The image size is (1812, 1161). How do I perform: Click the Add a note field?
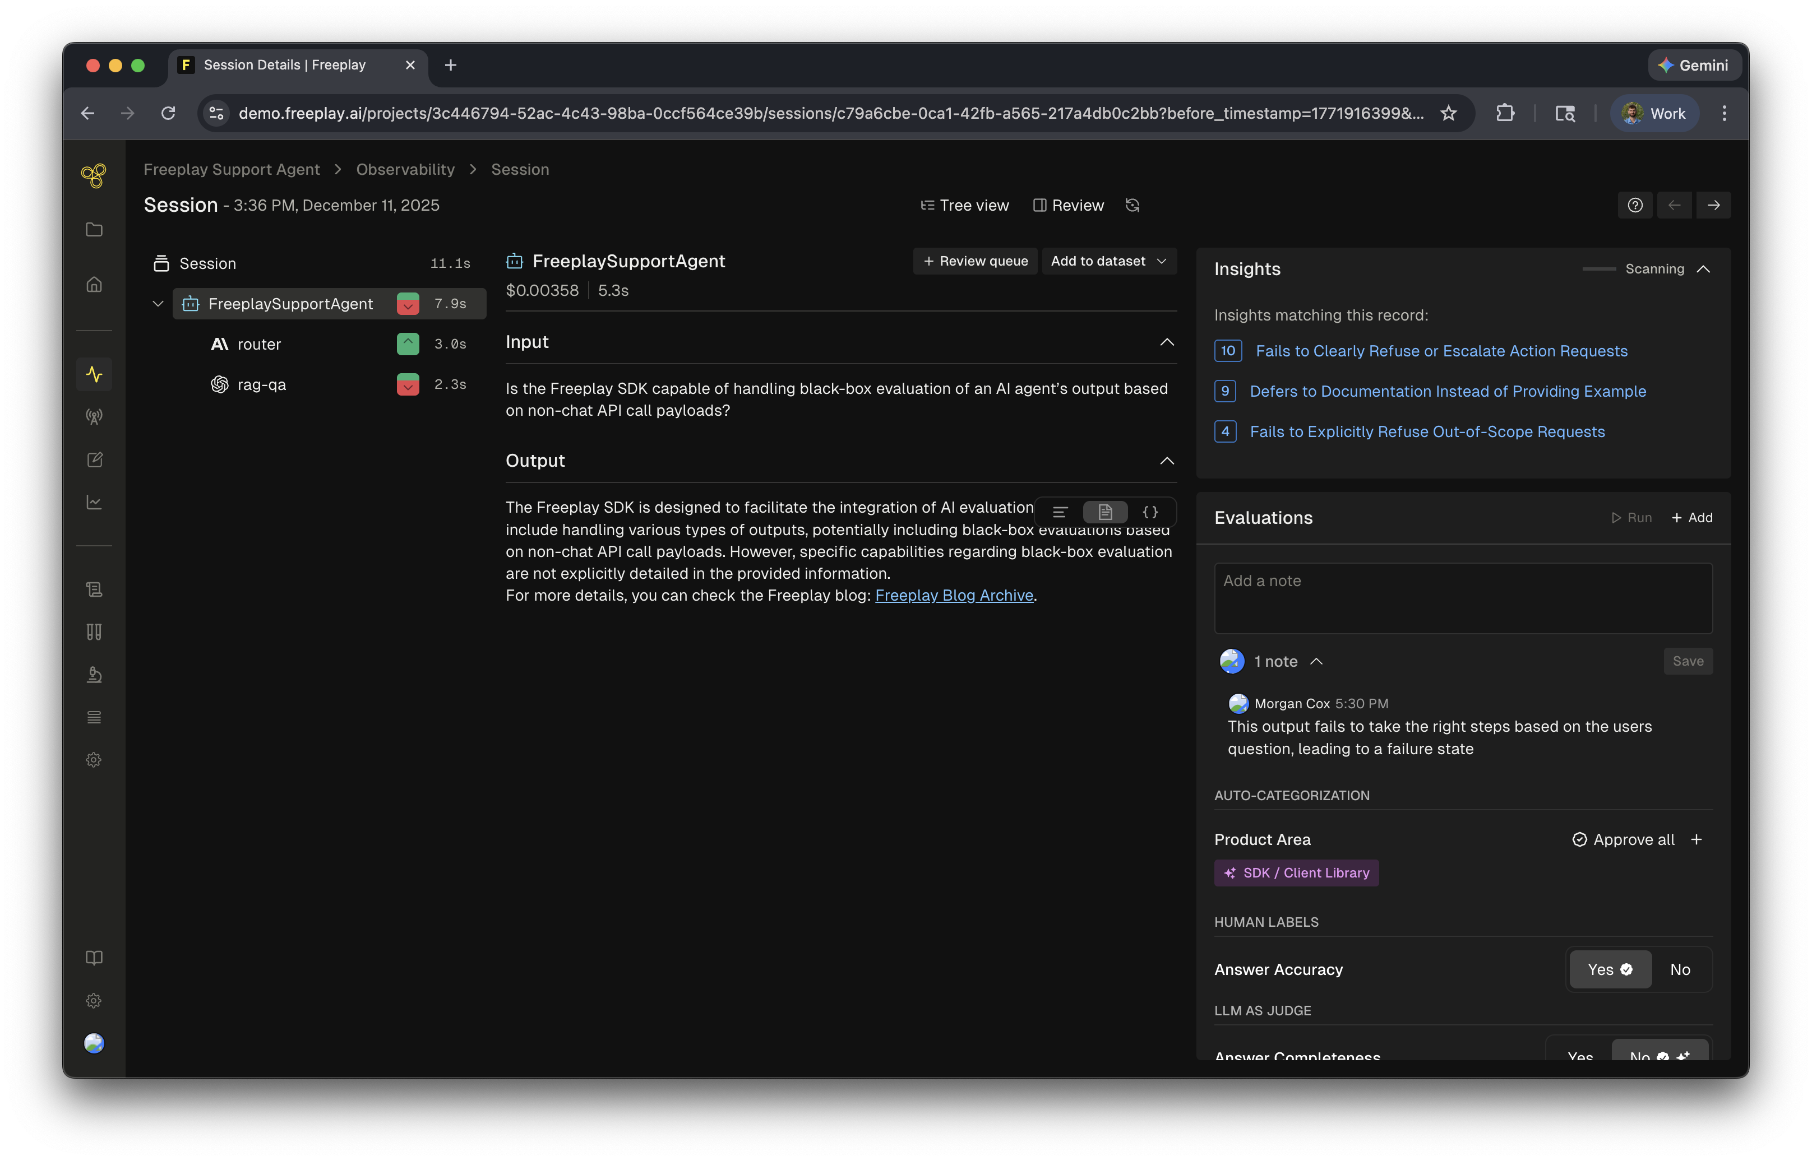coord(1463,598)
